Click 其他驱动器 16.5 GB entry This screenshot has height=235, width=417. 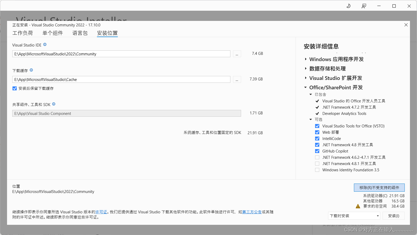(384, 201)
